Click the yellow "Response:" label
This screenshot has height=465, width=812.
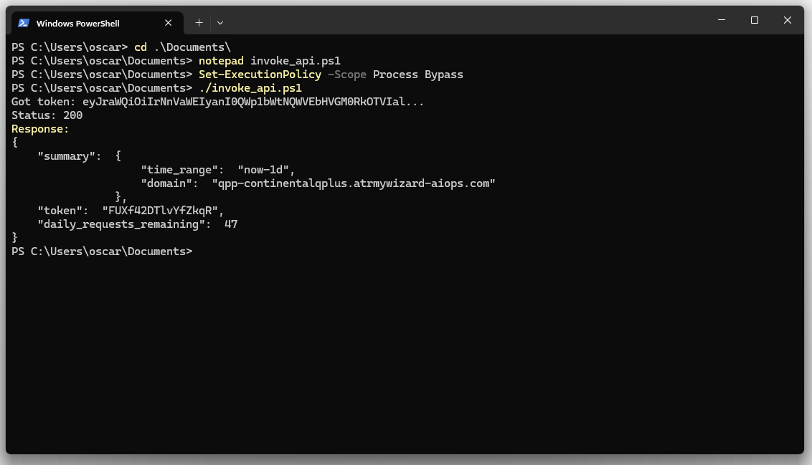[x=40, y=129]
